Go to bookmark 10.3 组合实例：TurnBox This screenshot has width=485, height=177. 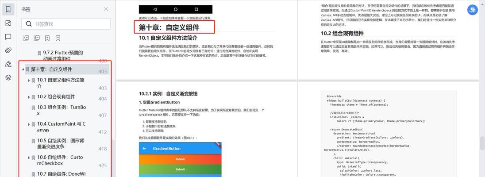tap(62, 110)
